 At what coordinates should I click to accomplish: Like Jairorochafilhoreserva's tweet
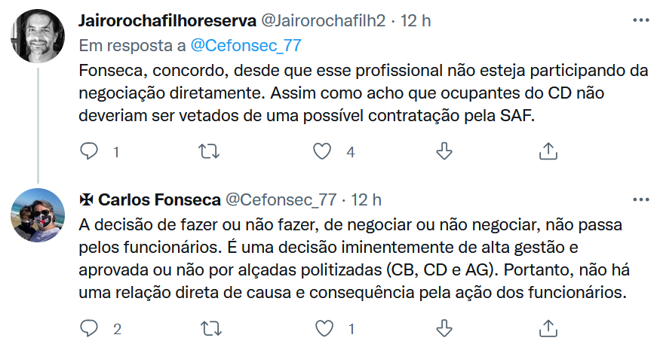click(x=323, y=152)
